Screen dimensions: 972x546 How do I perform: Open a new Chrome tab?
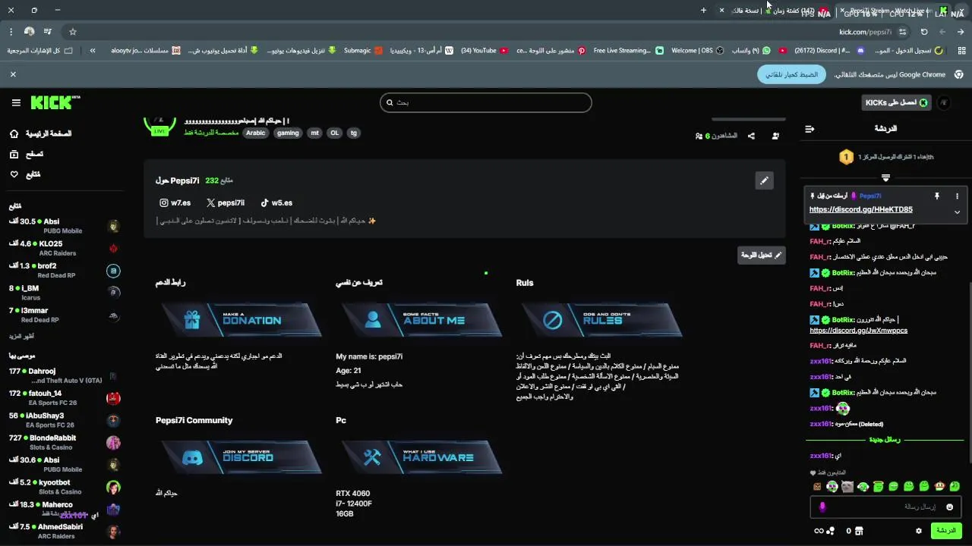[x=703, y=10]
